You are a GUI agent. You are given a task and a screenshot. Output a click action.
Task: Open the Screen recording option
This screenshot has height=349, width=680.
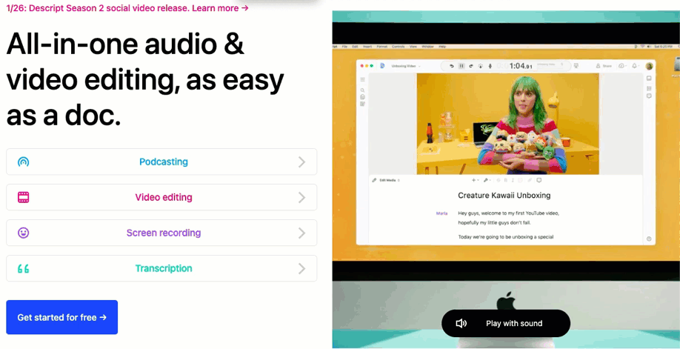161,233
